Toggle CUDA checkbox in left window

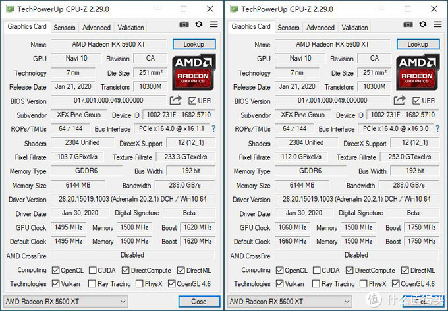[93, 270]
